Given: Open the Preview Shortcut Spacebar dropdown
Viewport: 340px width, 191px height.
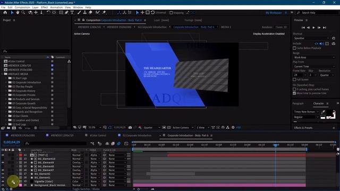Looking at the screenshot, I should [x=311, y=38].
